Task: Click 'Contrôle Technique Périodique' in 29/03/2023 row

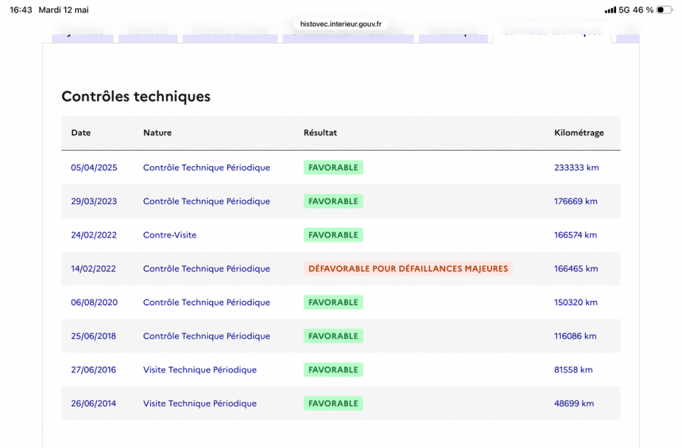Action: (206, 201)
